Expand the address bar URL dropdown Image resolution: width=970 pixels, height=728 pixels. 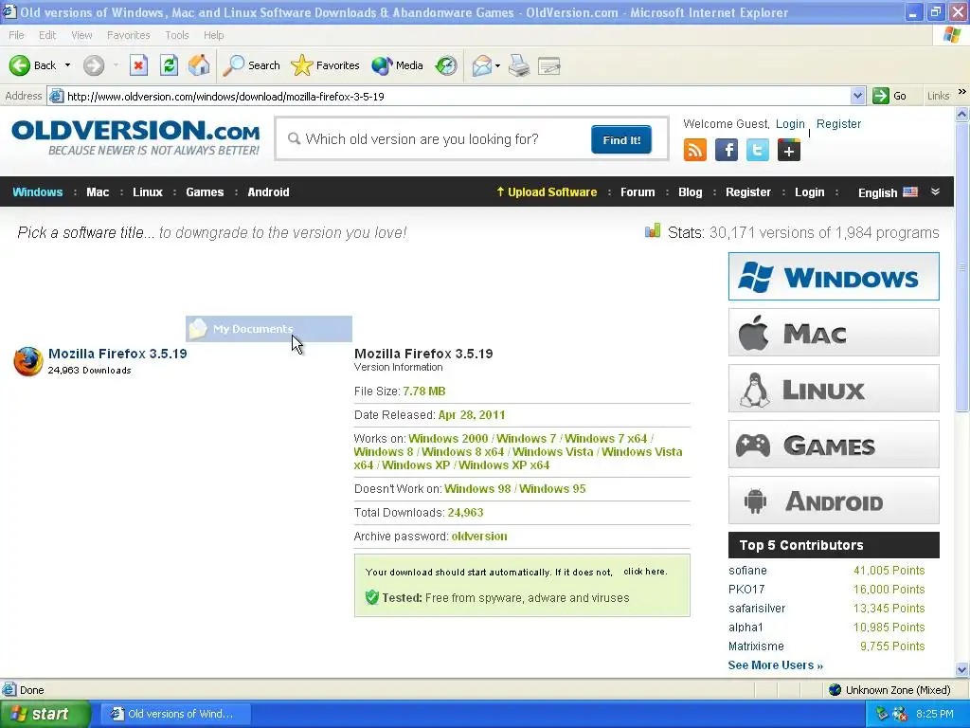[857, 96]
